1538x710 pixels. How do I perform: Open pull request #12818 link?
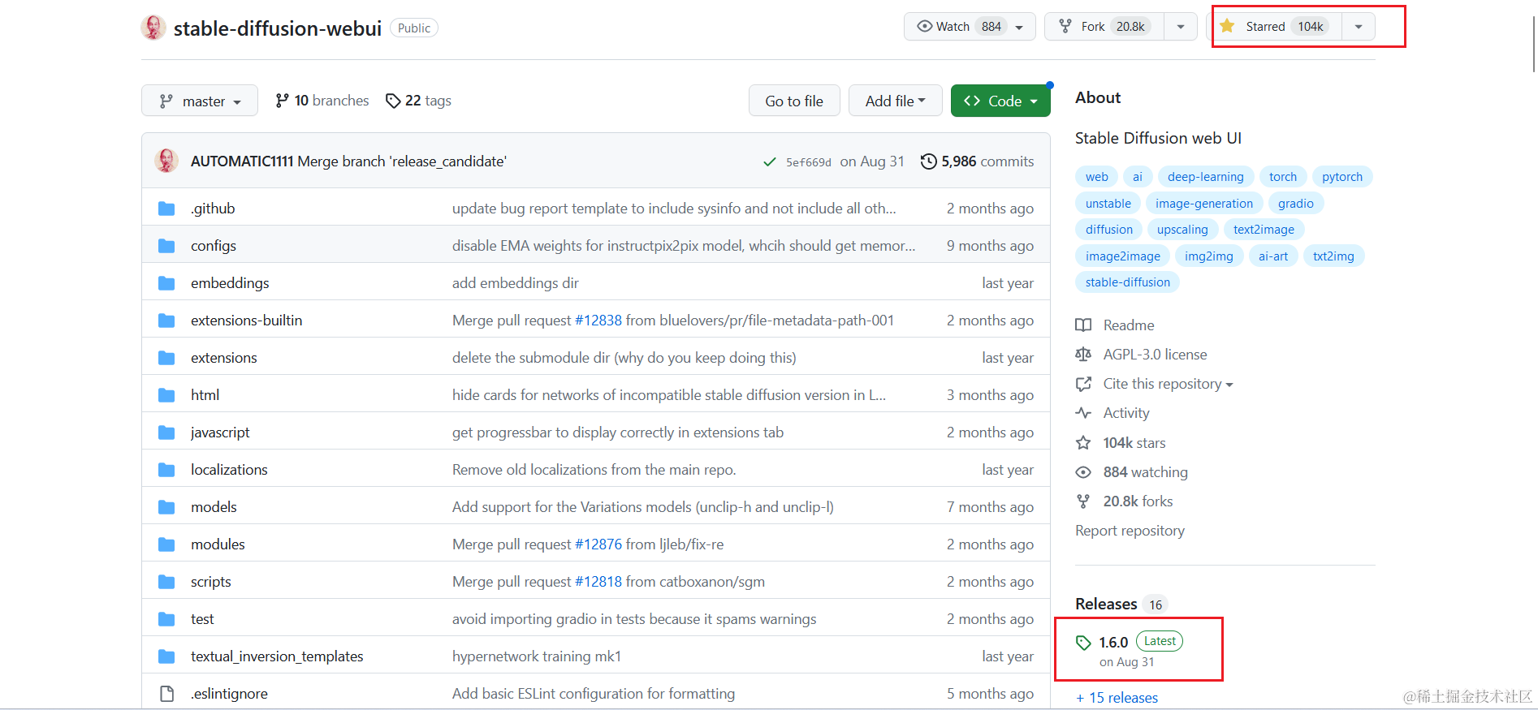(x=598, y=582)
